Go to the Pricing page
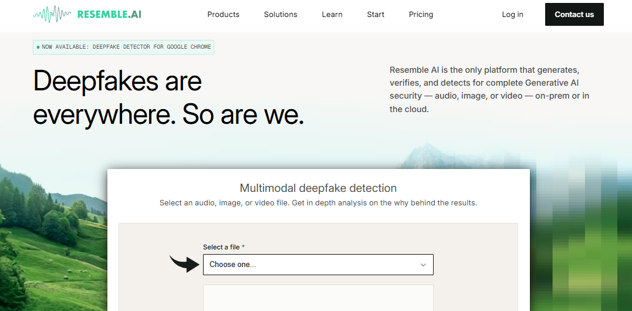This screenshot has height=311, width=632. point(421,15)
